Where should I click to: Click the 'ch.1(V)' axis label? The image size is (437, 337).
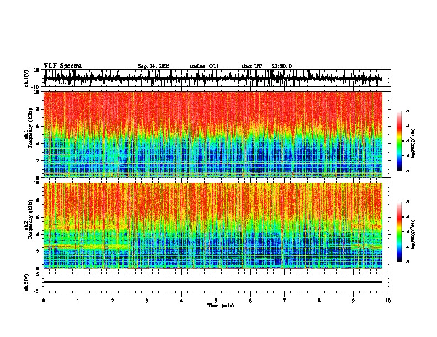26,78
